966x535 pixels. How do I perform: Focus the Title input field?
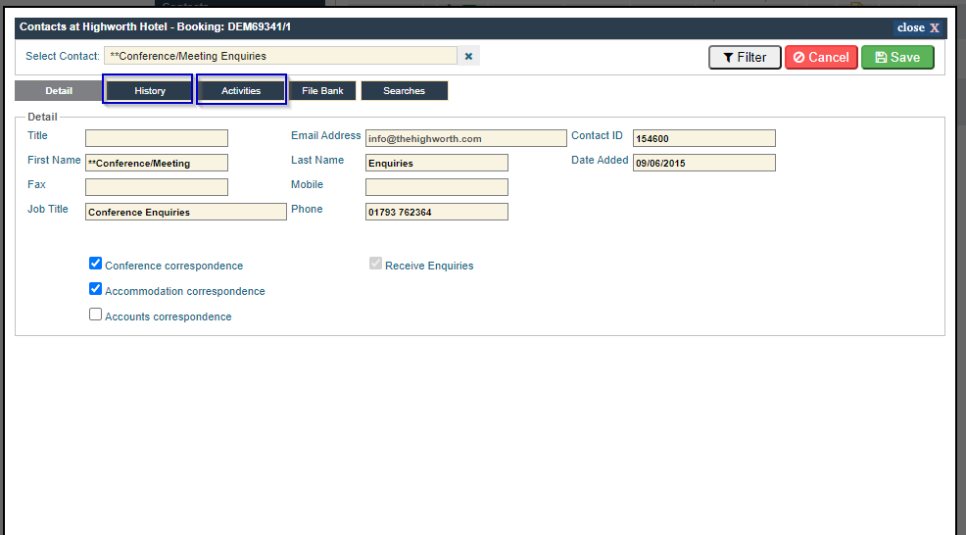[x=157, y=138]
